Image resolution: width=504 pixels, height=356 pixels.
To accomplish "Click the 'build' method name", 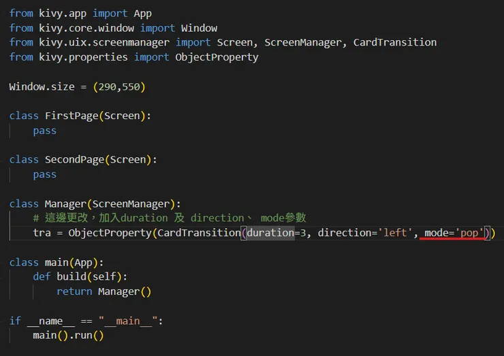I will (72, 276).
